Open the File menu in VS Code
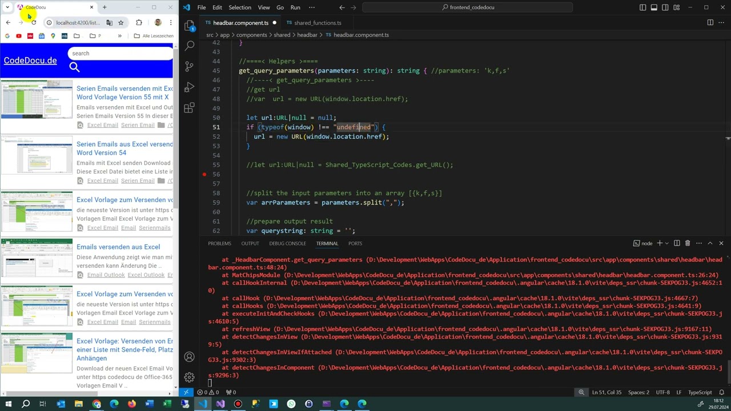This screenshot has width=731, height=411. [x=202, y=7]
